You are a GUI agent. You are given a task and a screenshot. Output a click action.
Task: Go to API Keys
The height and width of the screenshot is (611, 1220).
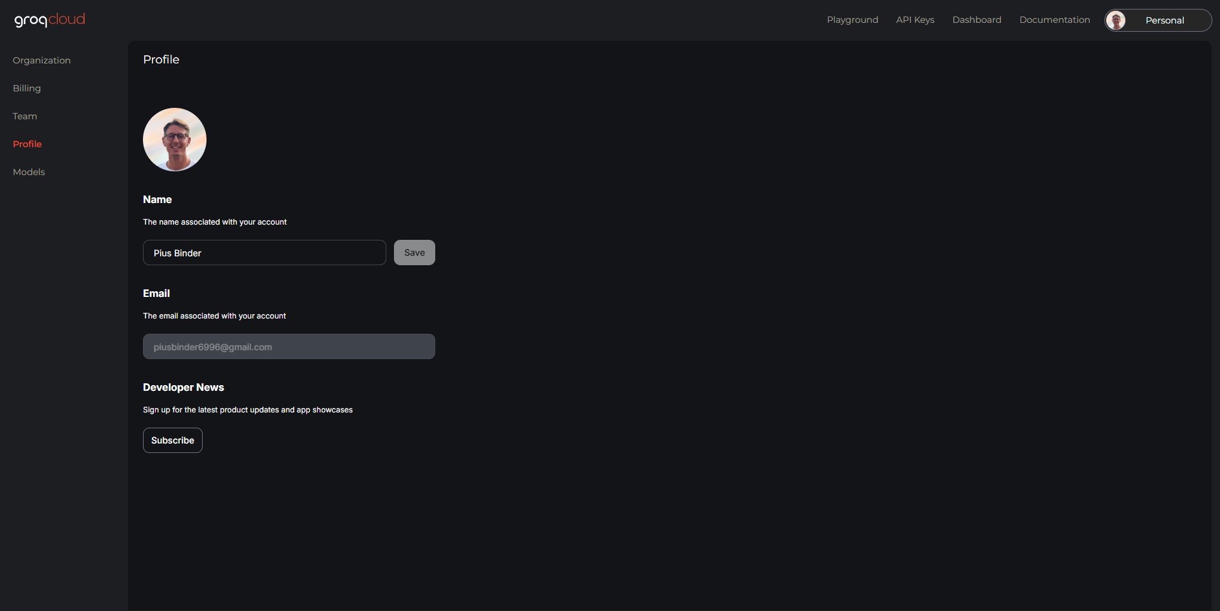pyautogui.click(x=915, y=20)
